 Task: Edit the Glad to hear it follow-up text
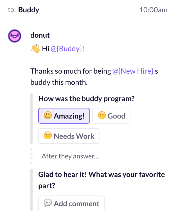101,180
